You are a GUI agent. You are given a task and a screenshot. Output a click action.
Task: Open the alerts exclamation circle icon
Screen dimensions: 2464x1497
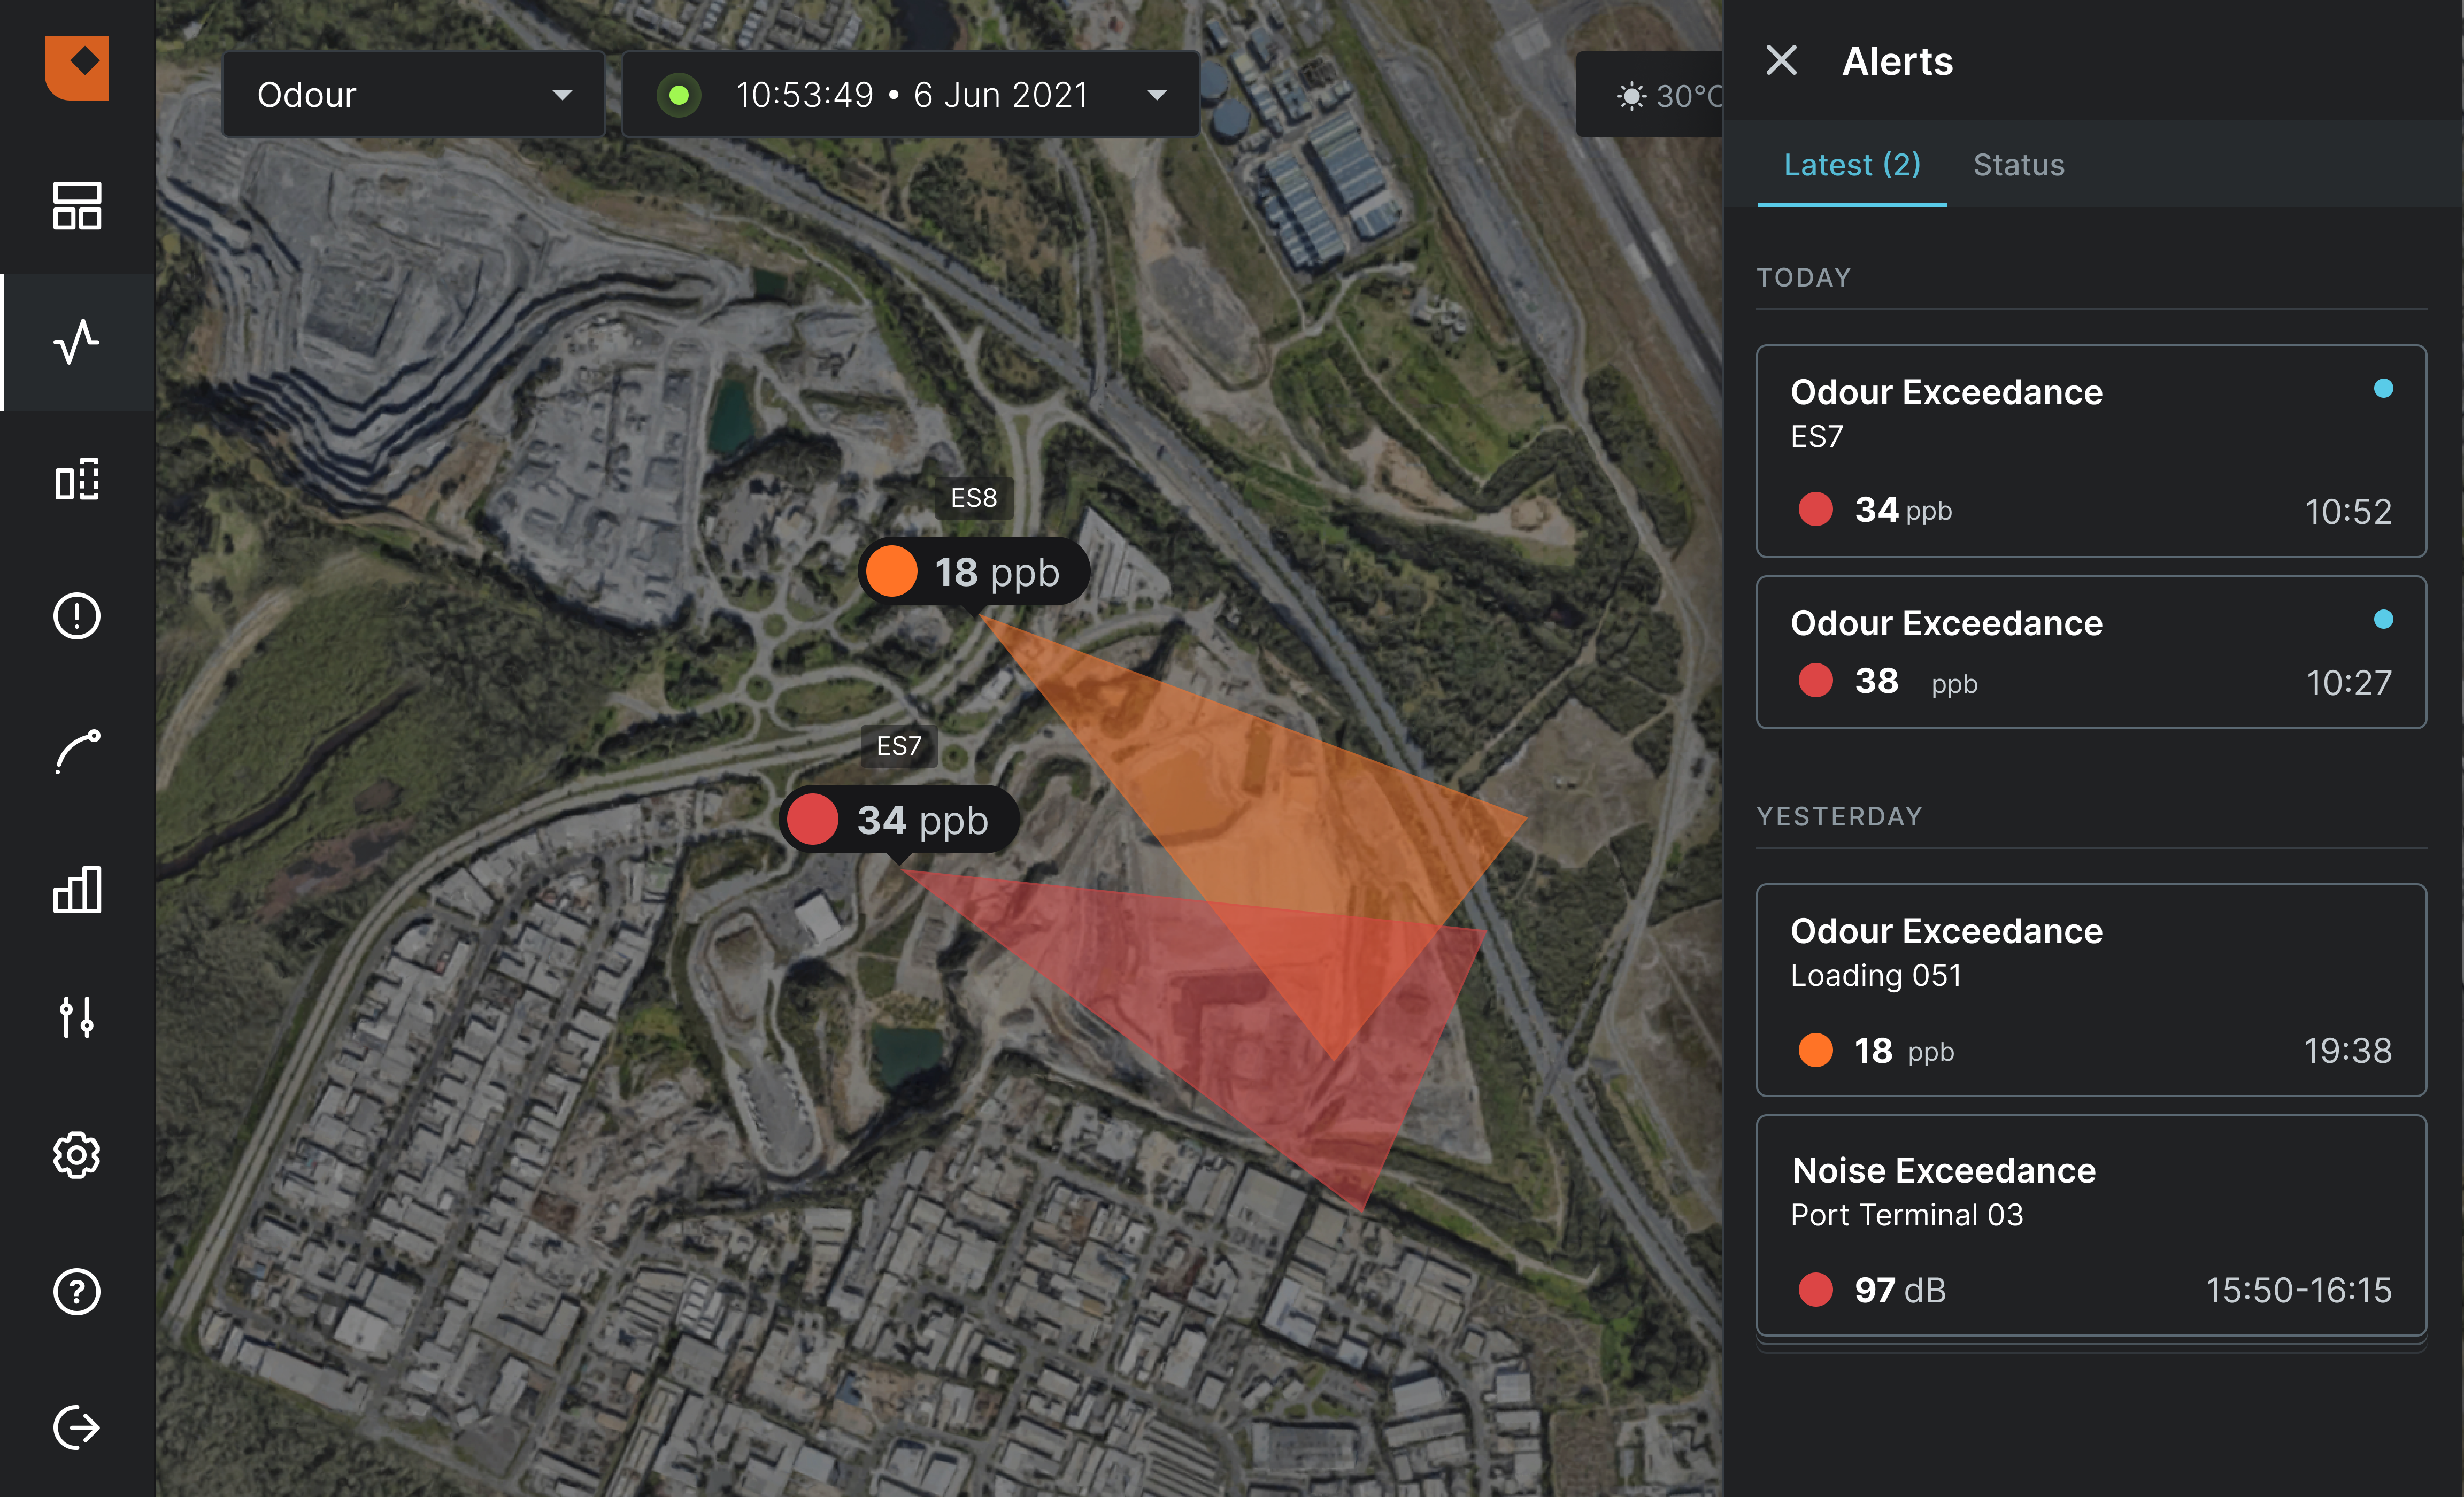click(x=77, y=616)
